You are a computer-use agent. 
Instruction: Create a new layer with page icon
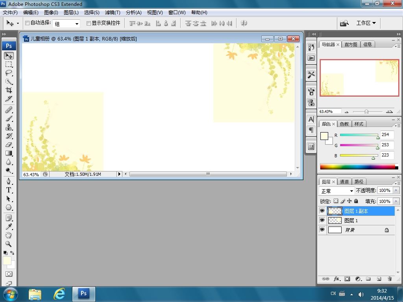(x=379, y=279)
